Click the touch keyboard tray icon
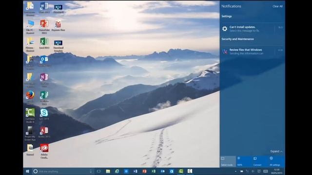The height and width of the screenshot is (175, 312). [265, 171]
